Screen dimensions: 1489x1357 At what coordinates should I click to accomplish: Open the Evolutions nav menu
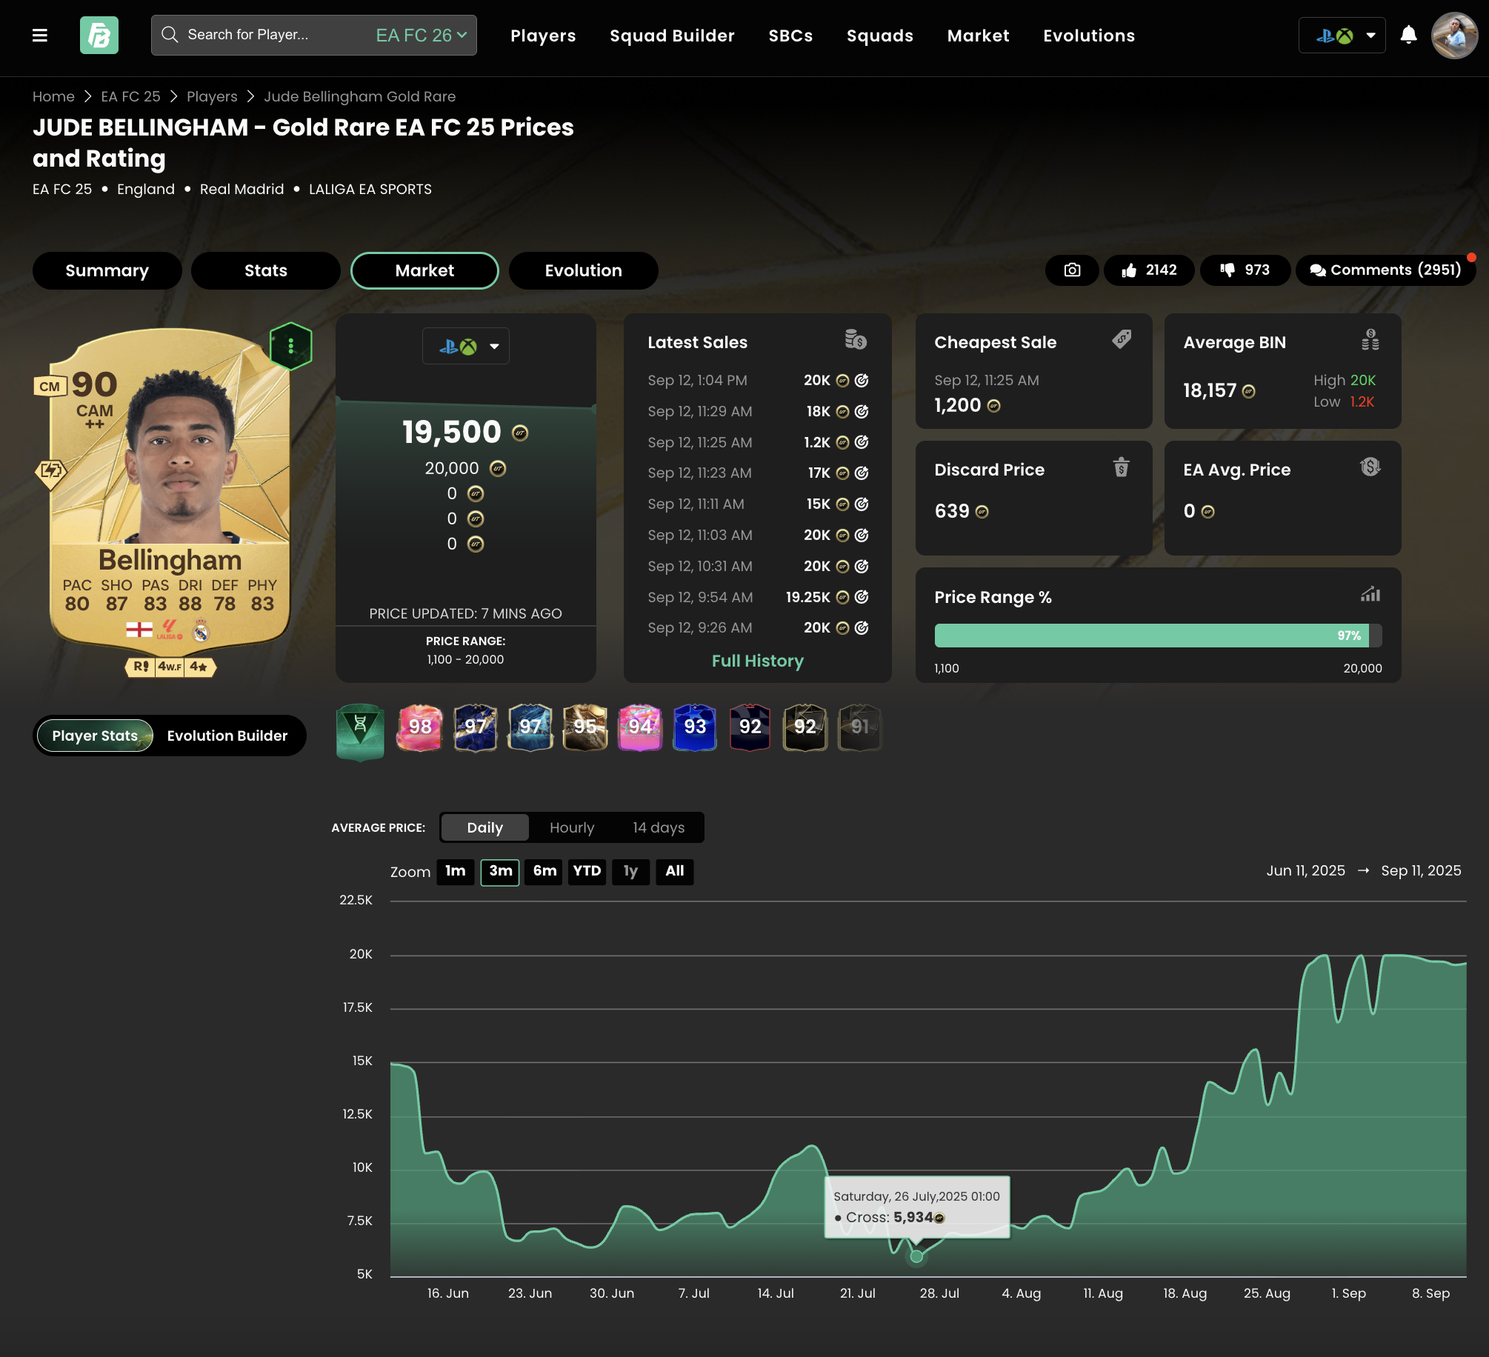(x=1089, y=36)
